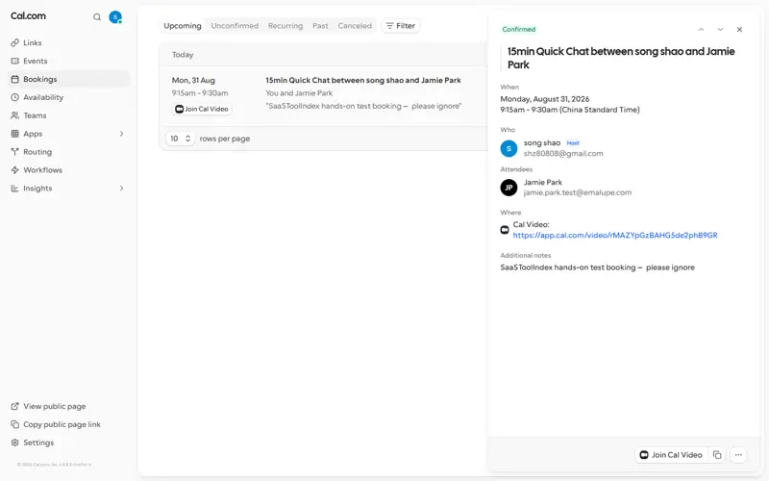
Task: Click the Additional notes text in panel
Action: click(597, 267)
